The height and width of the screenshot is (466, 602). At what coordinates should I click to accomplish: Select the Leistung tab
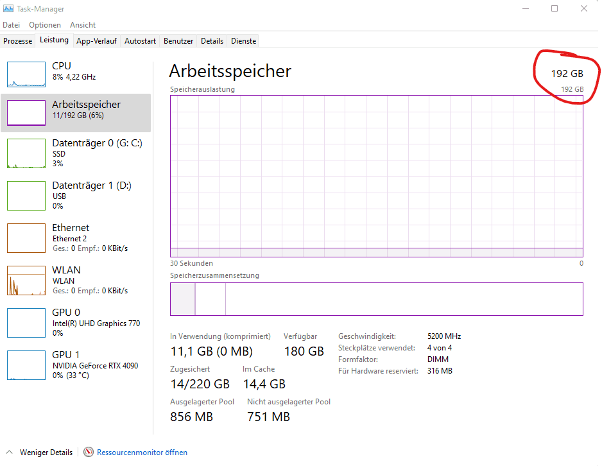[54, 40]
